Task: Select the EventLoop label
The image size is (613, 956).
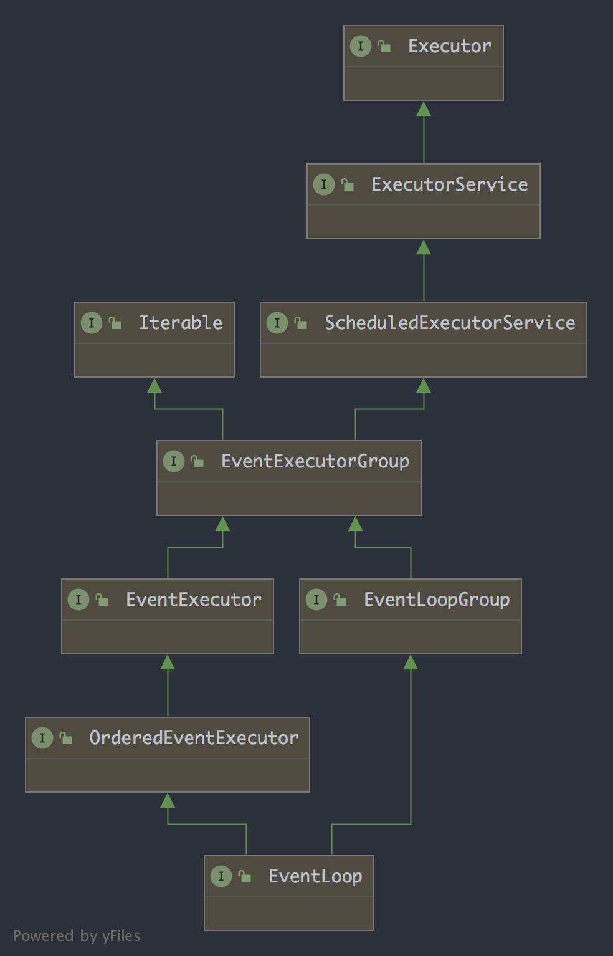Action: (x=315, y=876)
